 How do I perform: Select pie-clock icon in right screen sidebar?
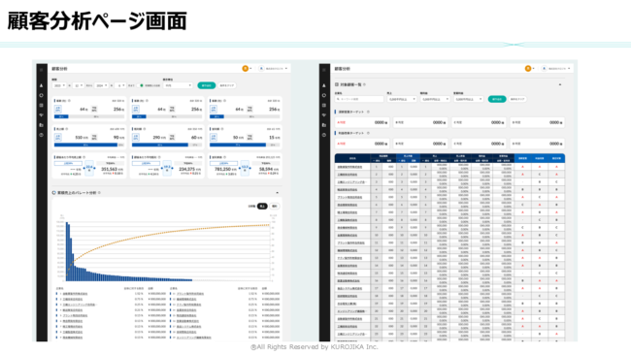click(x=324, y=95)
